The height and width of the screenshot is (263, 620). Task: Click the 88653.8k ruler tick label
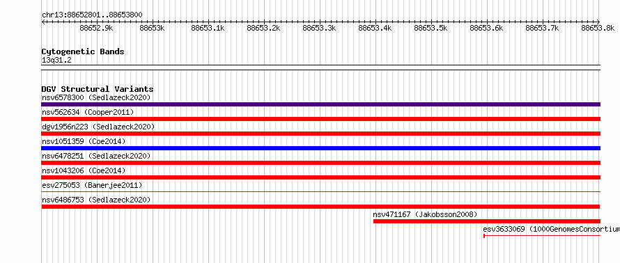(x=598, y=28)
